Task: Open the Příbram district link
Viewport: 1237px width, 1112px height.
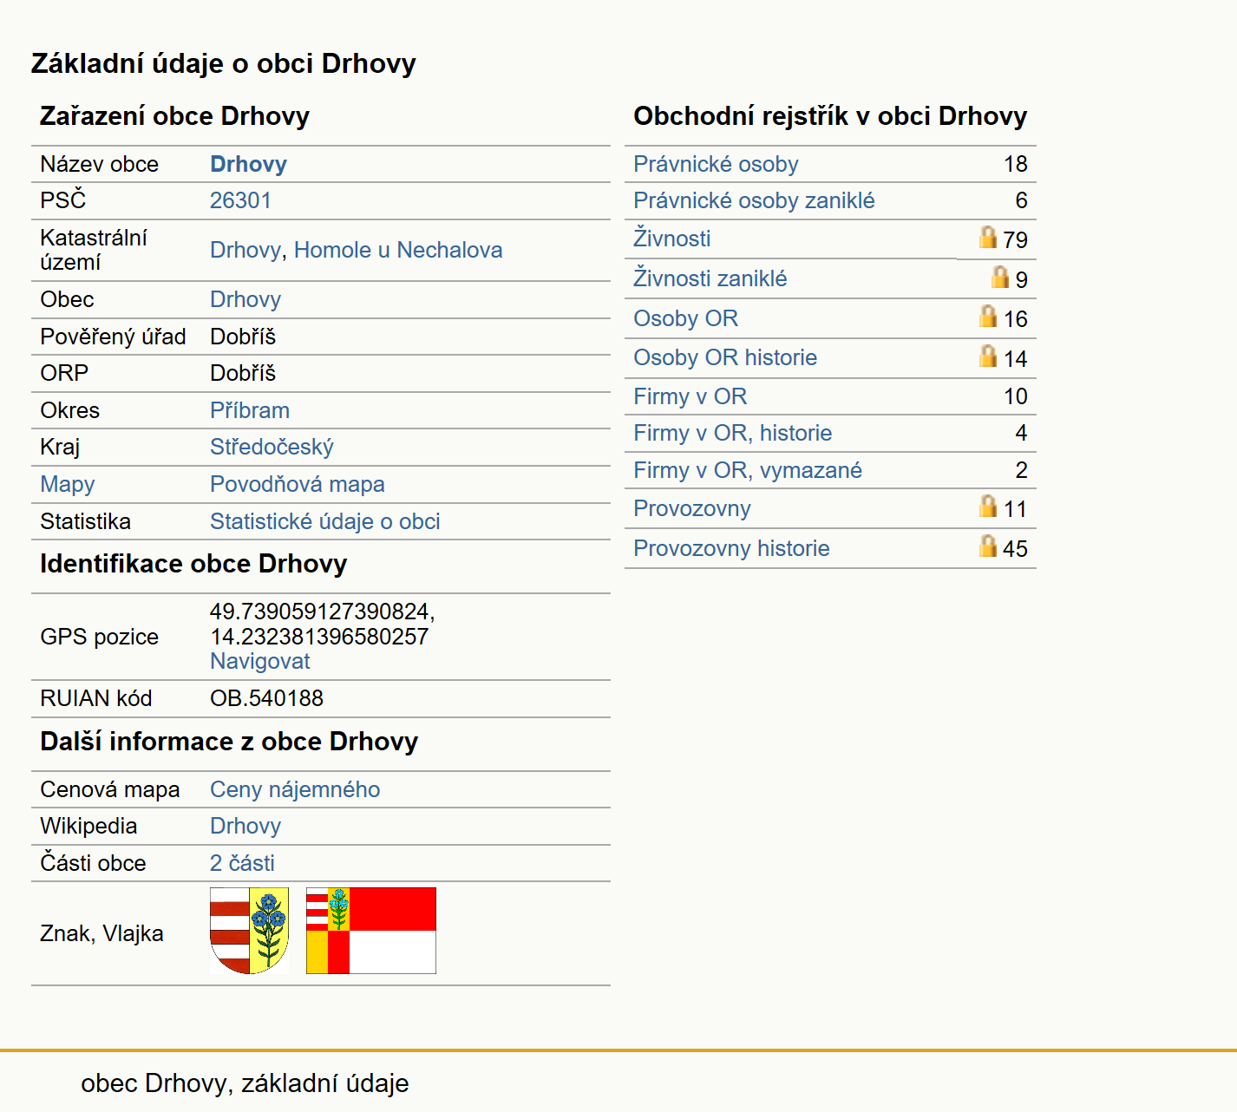Action: tap(250, 410)
